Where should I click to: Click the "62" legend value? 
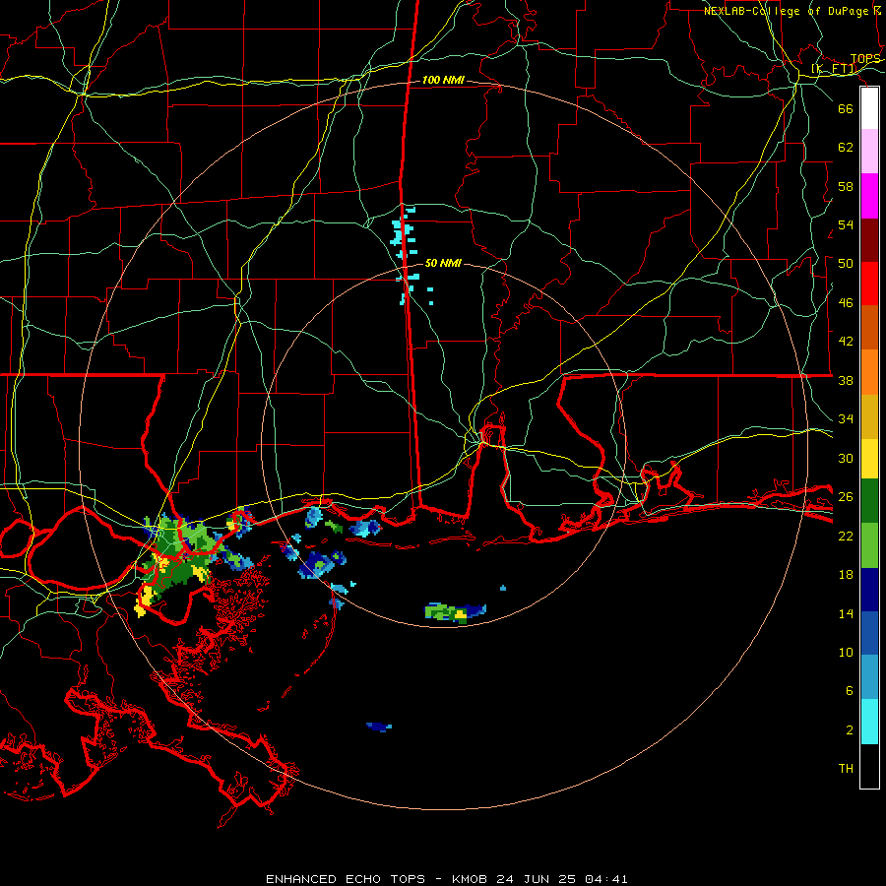pyautogui.click(x=846, y=148)
